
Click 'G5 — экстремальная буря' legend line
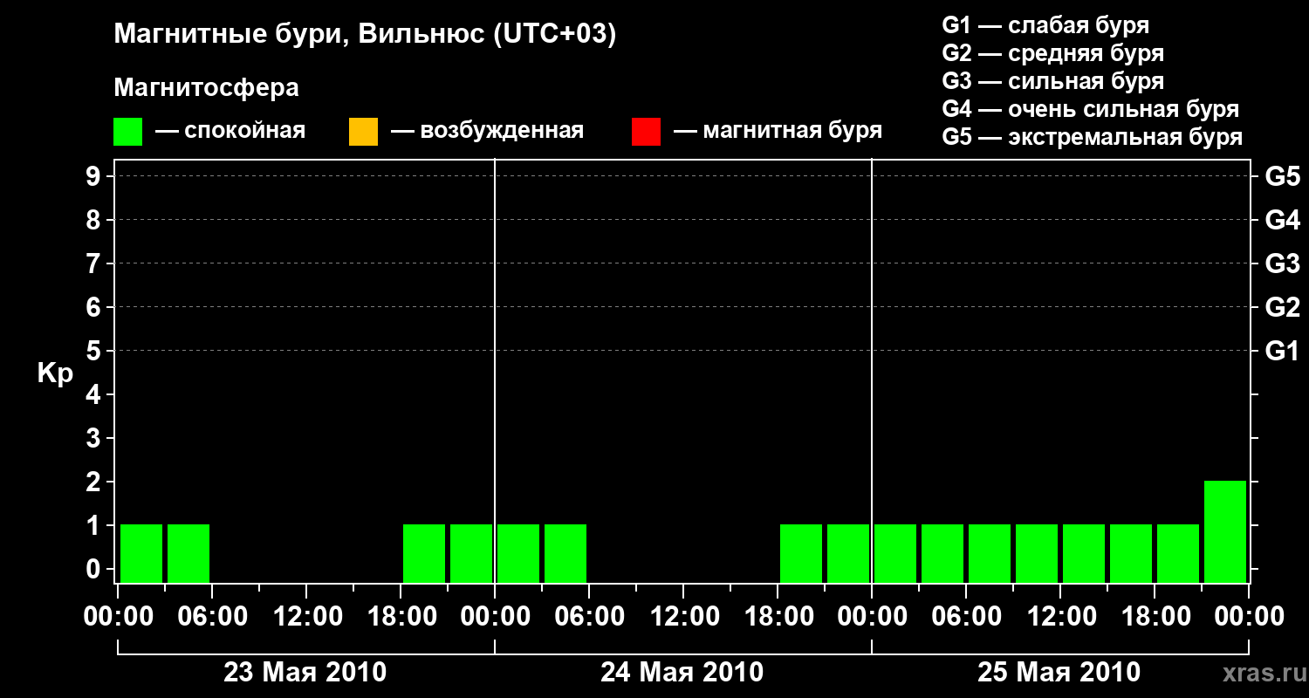tap(1092, 137)
